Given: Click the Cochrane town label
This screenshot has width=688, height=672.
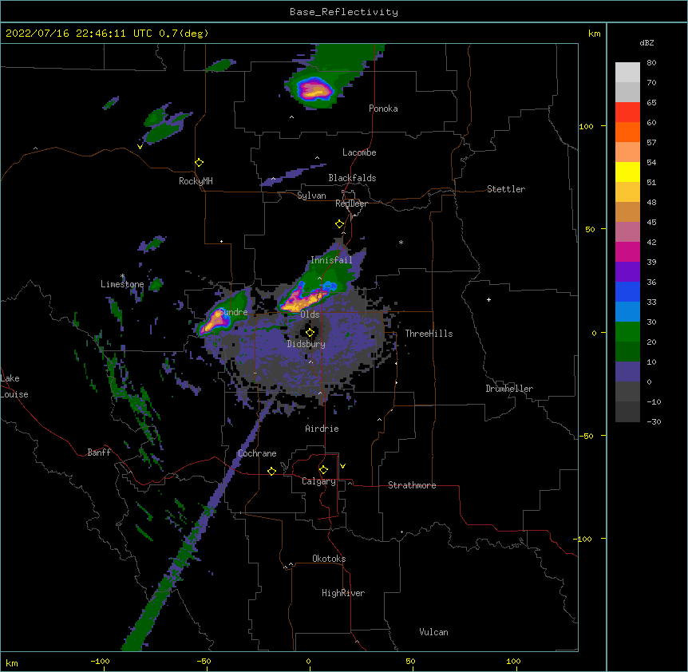Looking at the screenshot, I should [257, 453].
